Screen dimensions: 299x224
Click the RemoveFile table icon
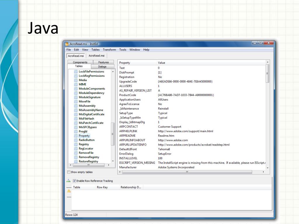pyautogui.click(x=76, y=153)
